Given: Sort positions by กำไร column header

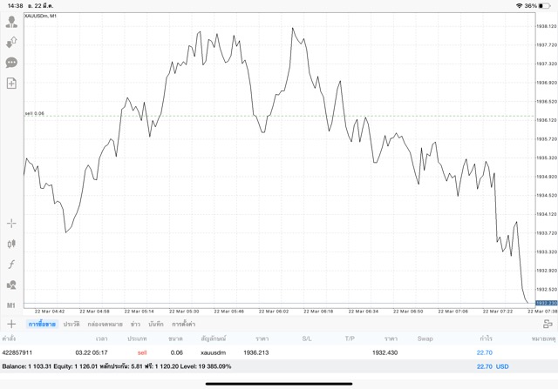Looking at the screenshot, I should (x=484, y=338).
